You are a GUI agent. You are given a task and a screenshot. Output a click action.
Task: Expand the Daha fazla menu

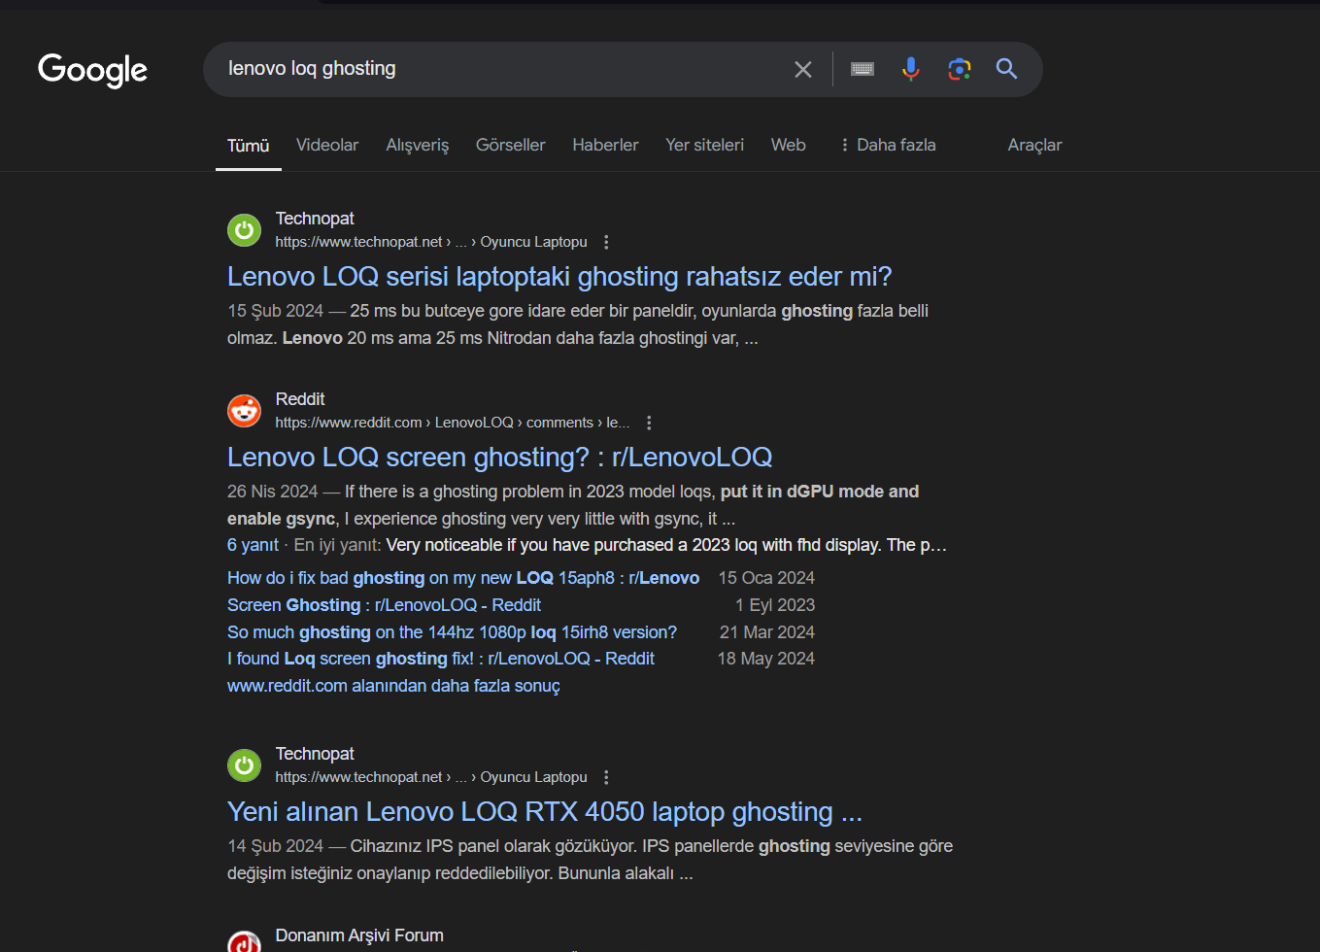(888, 145)
